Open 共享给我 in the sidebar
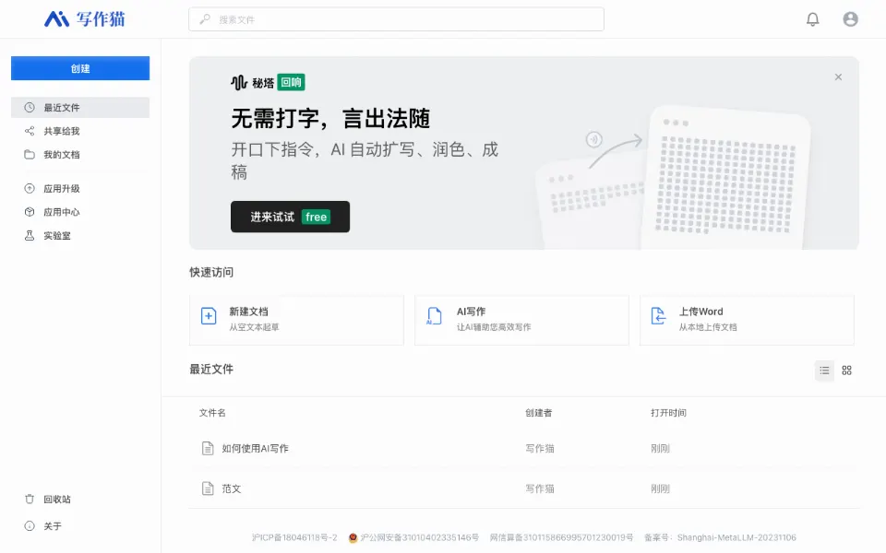The image size is (886, 553). tap(80, 131)
